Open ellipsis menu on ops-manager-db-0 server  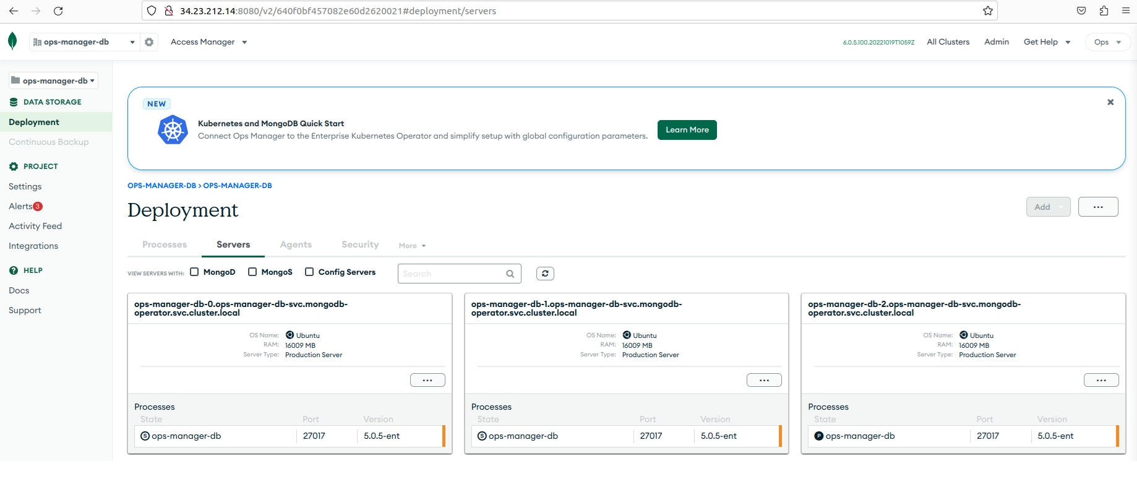[x=427, y=380]
